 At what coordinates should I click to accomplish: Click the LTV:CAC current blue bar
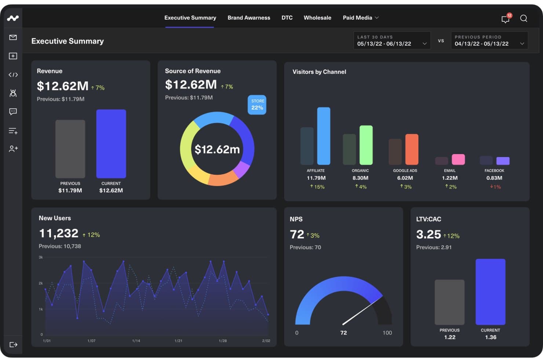coord(491,292)
